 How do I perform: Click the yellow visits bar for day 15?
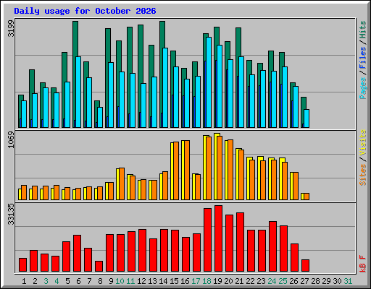pos(172,171)
